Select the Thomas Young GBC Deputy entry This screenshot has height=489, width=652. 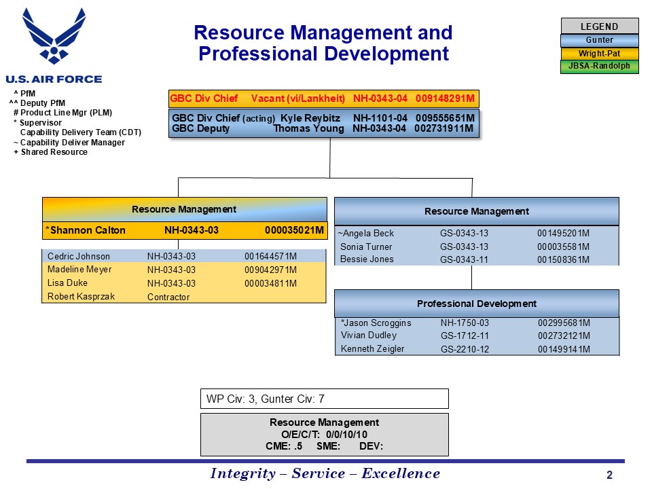pos(323,128)
